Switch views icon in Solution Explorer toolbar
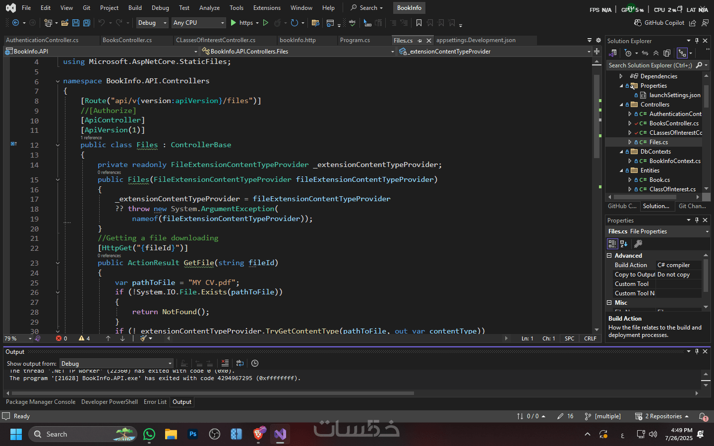 point(613,53)
